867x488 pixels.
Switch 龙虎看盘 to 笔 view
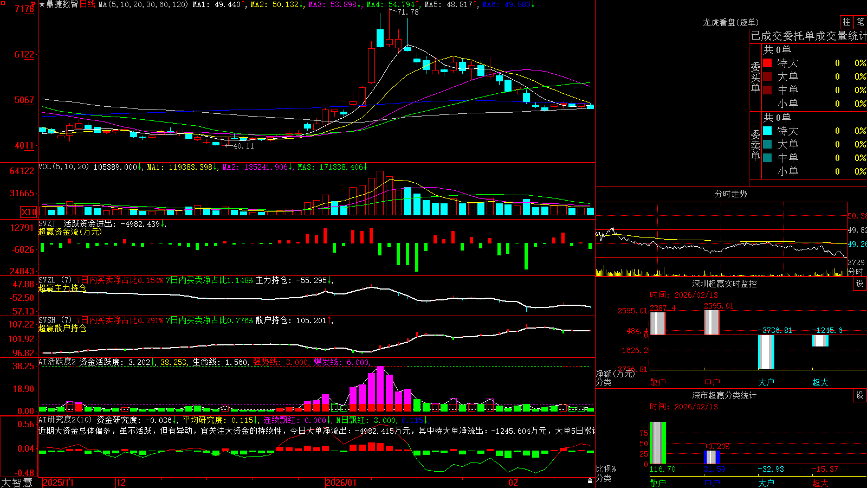tap(860, 22)
